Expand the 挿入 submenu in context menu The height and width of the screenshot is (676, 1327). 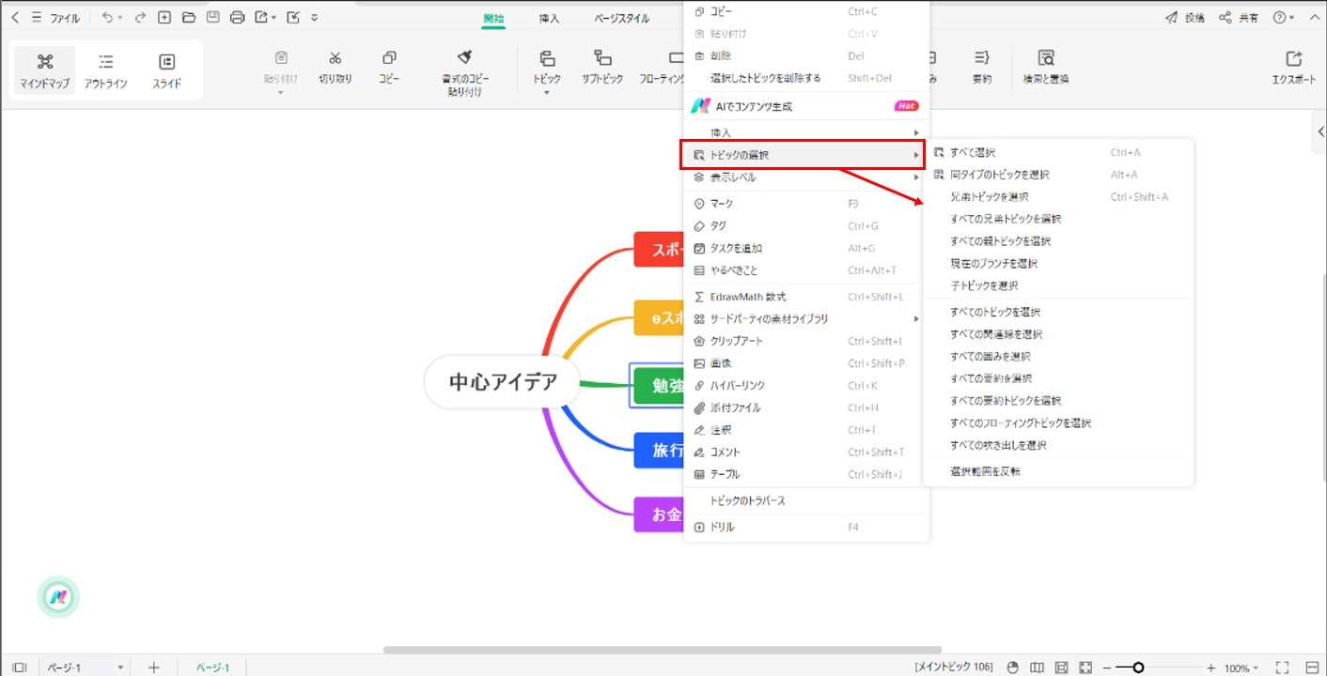[x=806, y=132]
